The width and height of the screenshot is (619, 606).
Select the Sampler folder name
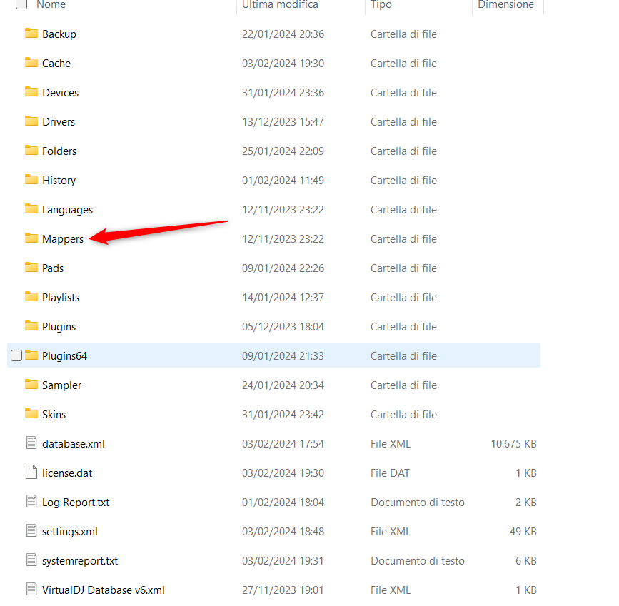pos(61,385)
